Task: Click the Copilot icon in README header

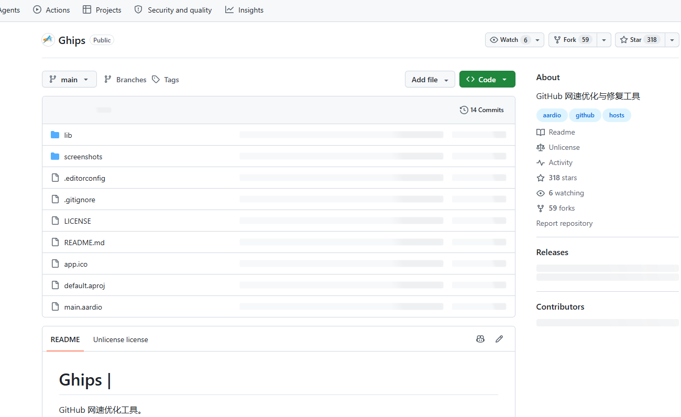Action: (480, 339)
